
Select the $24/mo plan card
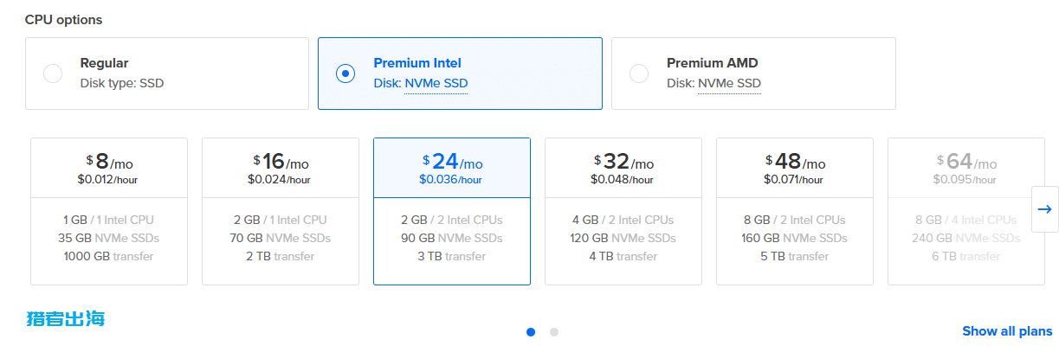coord(452,211)
